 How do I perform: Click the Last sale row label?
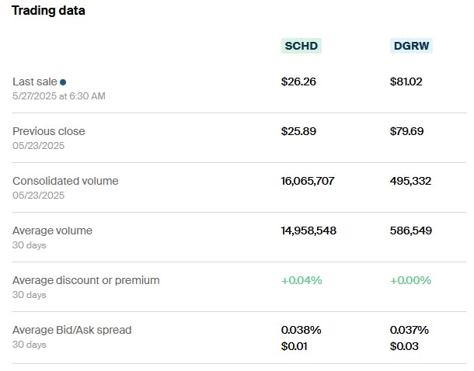tap(35, 81)
